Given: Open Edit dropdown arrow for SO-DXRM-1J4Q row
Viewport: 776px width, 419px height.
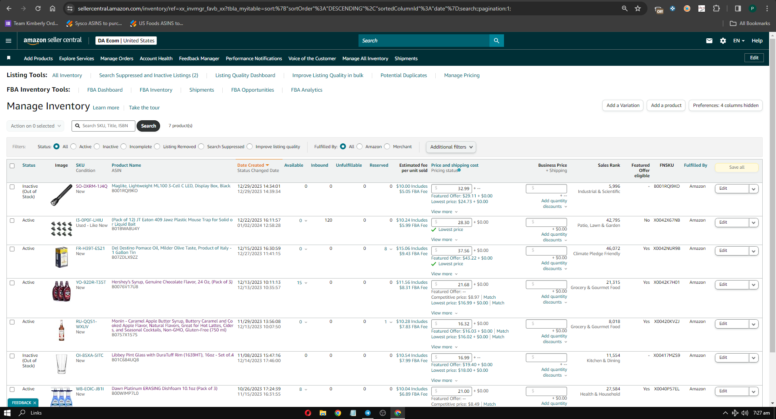Looking at the screenshot, I should pos(754,189).
